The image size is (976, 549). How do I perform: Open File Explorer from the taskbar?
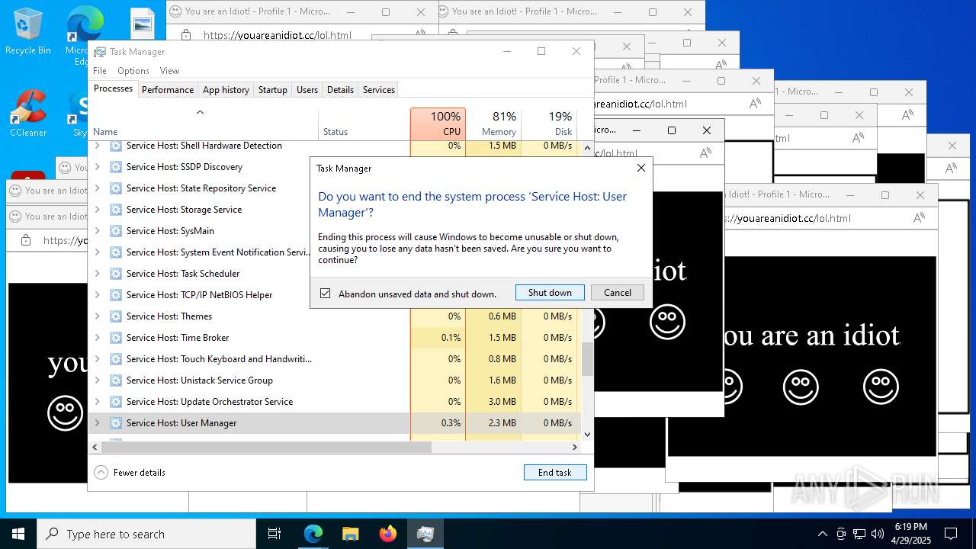coord(350,534)
